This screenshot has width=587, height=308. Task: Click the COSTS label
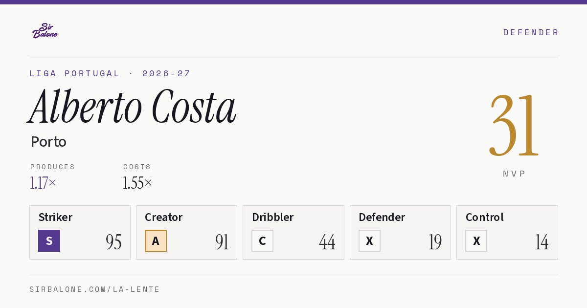pos(137,167)
